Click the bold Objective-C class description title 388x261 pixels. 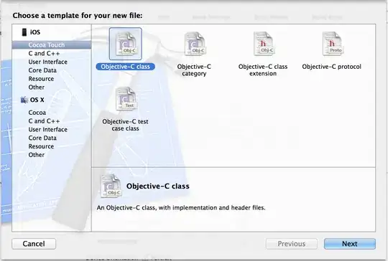coord(158,186)
